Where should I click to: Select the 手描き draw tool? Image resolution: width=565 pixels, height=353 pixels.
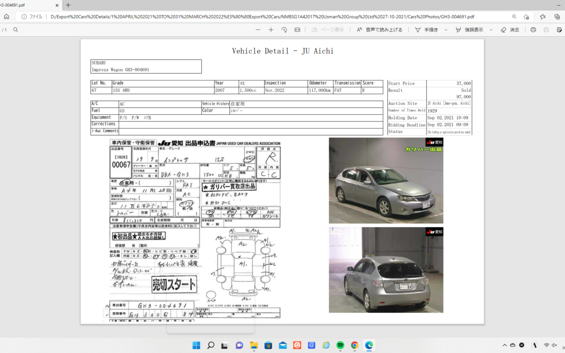click(x=427, y=30)
